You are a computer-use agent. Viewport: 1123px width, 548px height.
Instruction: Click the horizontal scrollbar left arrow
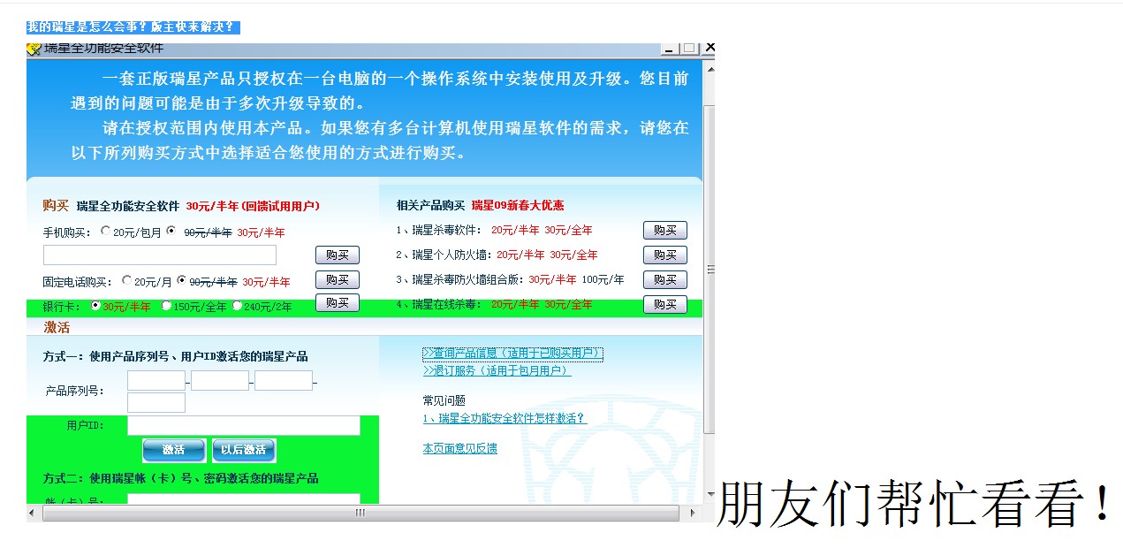(34, 513)
